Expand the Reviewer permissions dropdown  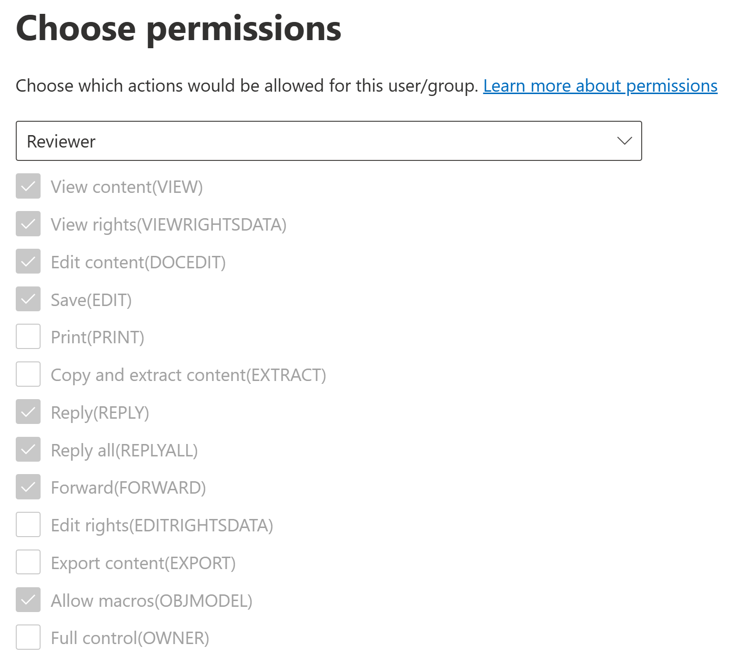pos(328,141)
